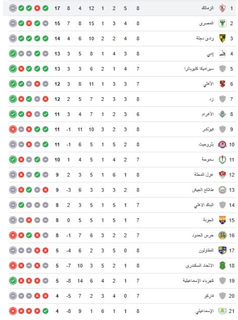Click the gray placeholder crest in row 14
Image resolution: width=238 pixels, height=320 pixels.
tap(222, 205)
